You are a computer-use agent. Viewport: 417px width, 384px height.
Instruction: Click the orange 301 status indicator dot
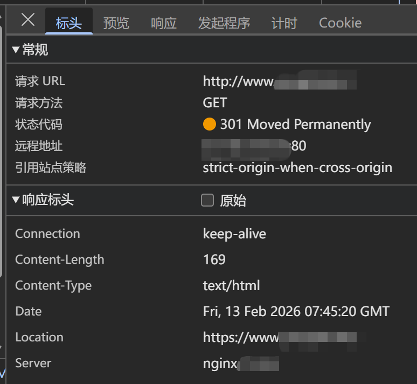pyautogui.click(x=210, y=125)
